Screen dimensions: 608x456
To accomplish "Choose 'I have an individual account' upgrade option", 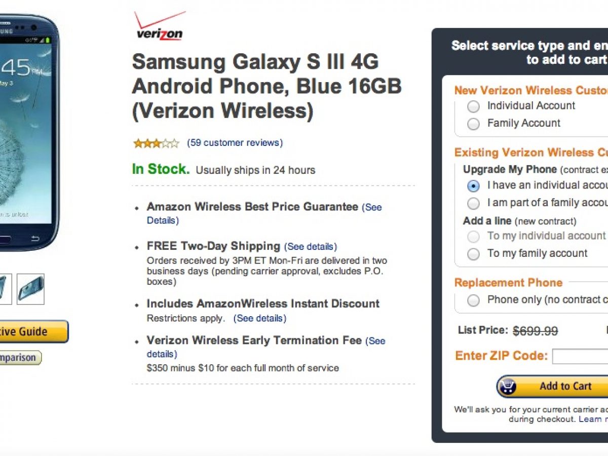I will [473, 186].
